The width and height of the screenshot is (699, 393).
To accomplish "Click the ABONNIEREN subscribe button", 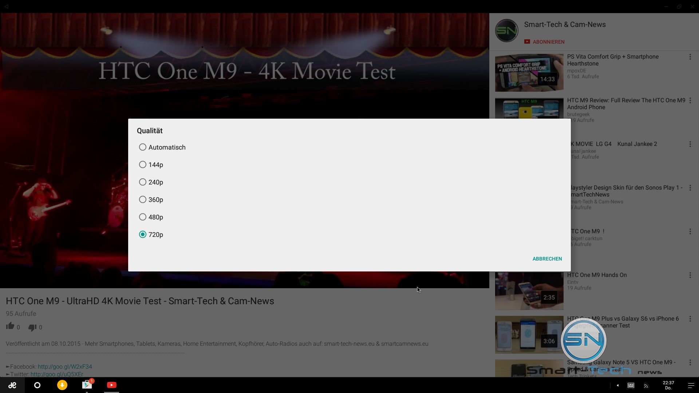I will pos(544,42).
